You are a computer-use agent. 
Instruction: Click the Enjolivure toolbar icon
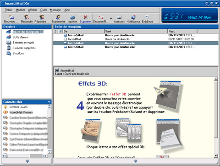[x=148, y=19]
